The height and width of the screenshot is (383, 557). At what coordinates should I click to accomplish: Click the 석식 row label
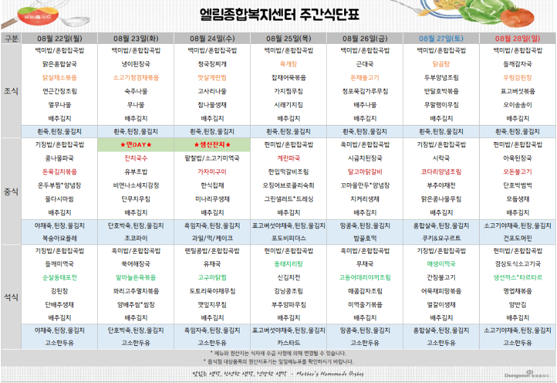tap(11, 297)
